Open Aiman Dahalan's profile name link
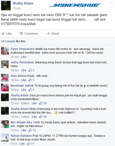115x146 pixels. pyautogui.click(x=21, y=136)
